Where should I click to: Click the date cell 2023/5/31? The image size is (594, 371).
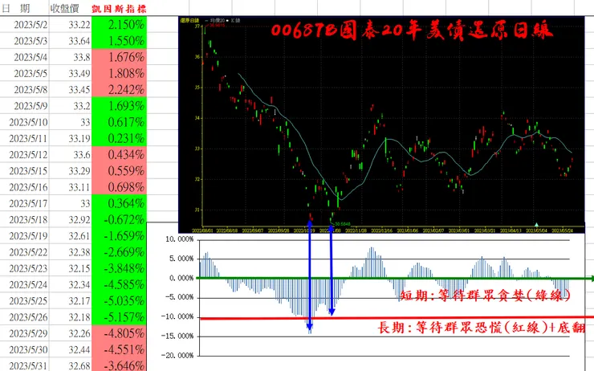tap(24, 366)
